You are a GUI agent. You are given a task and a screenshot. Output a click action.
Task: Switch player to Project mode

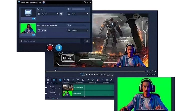tap(82, 74)
